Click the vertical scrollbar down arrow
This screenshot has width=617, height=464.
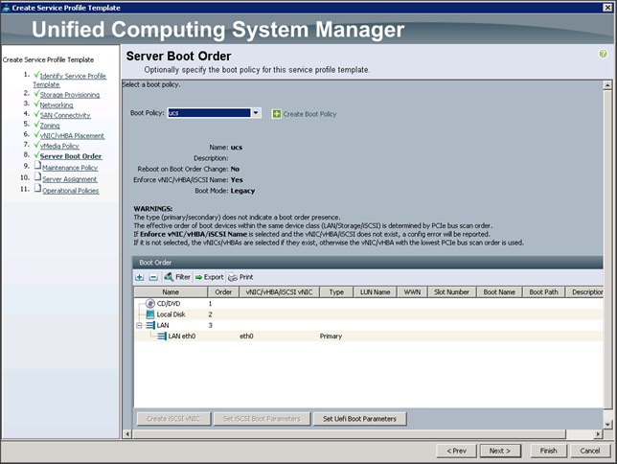[607, 425]
